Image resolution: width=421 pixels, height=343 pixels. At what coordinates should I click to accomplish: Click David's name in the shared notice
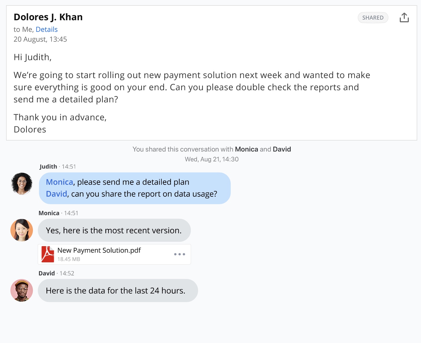pyautogui.click(x=282, y=149)
